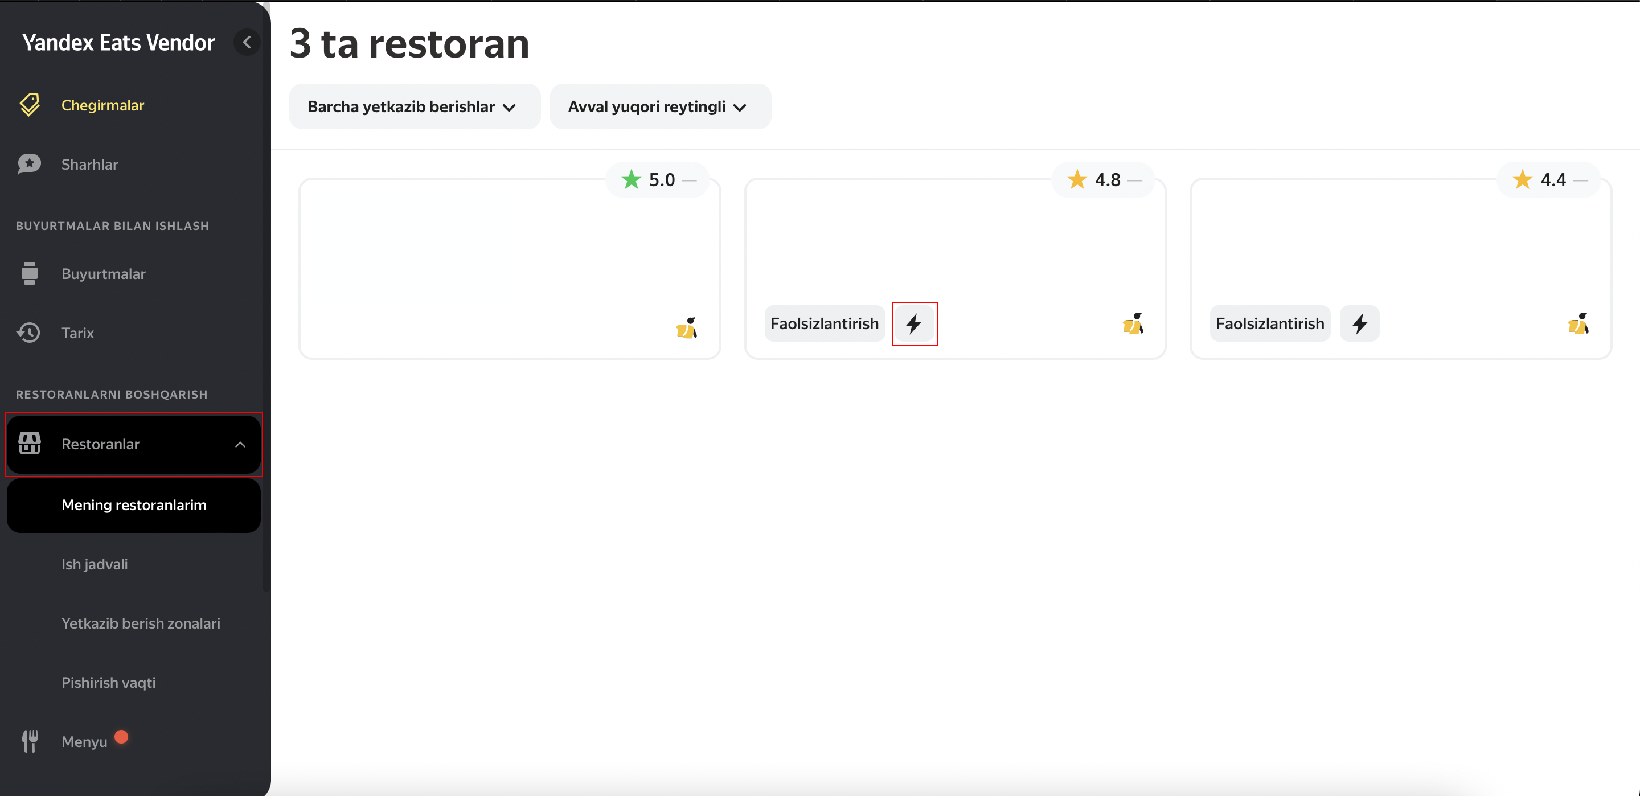Click the Yandex Eats Vendor logo
The height and width of the screenshot is (796, 1640).
118,43
